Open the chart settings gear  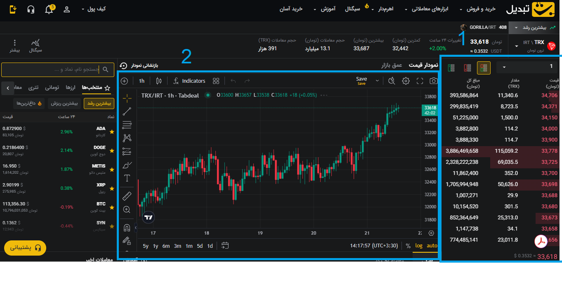tap(406, 81)
